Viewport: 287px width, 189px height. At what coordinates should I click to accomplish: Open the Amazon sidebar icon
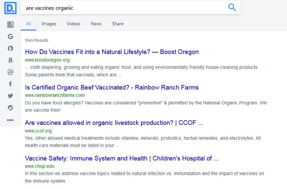pos(10,60)
